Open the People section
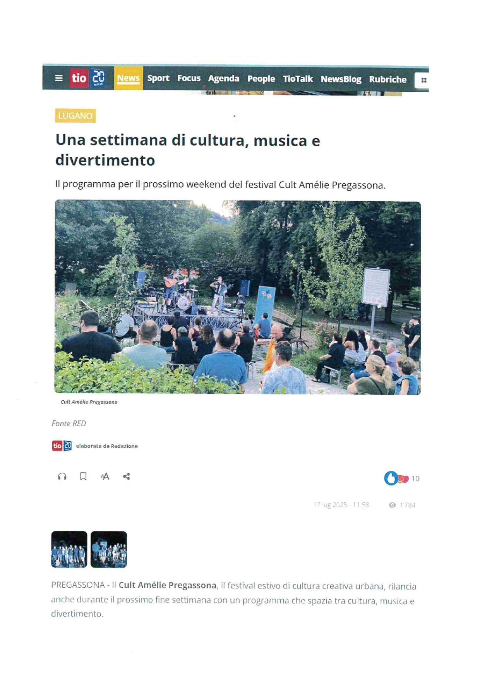 [261, 79]
